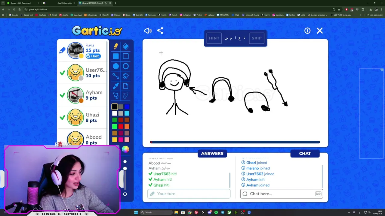Image resolution: width=385 pixels, height=216 pixels.
Task: Choose the outlined circle shape tool
Action: 126,66
